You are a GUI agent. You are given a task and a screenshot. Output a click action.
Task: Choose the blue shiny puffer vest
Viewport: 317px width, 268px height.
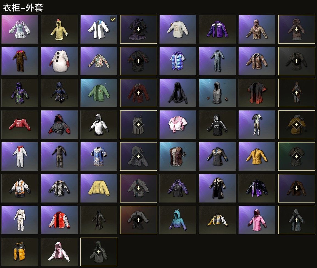pos(178,61)
